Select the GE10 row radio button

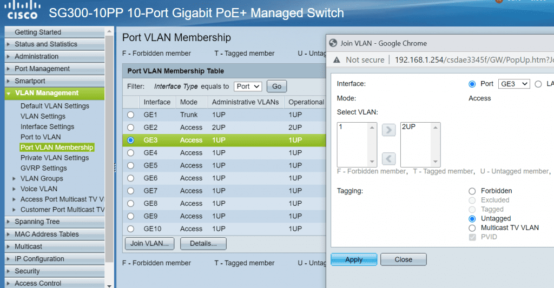point(131,229)
